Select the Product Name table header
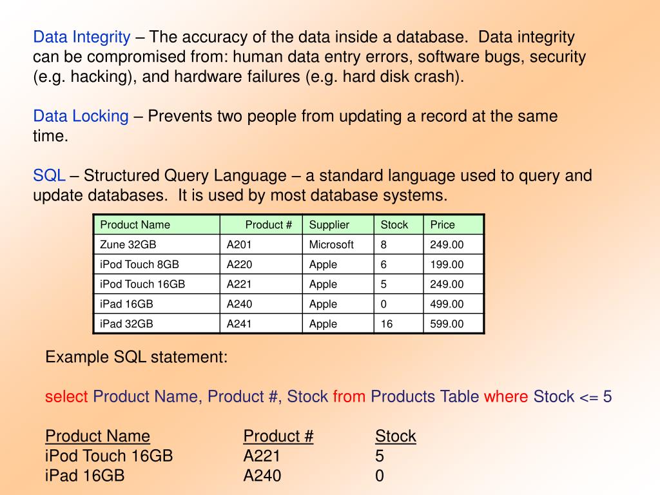Screen dimensions: 660x495 pos(157,225)
